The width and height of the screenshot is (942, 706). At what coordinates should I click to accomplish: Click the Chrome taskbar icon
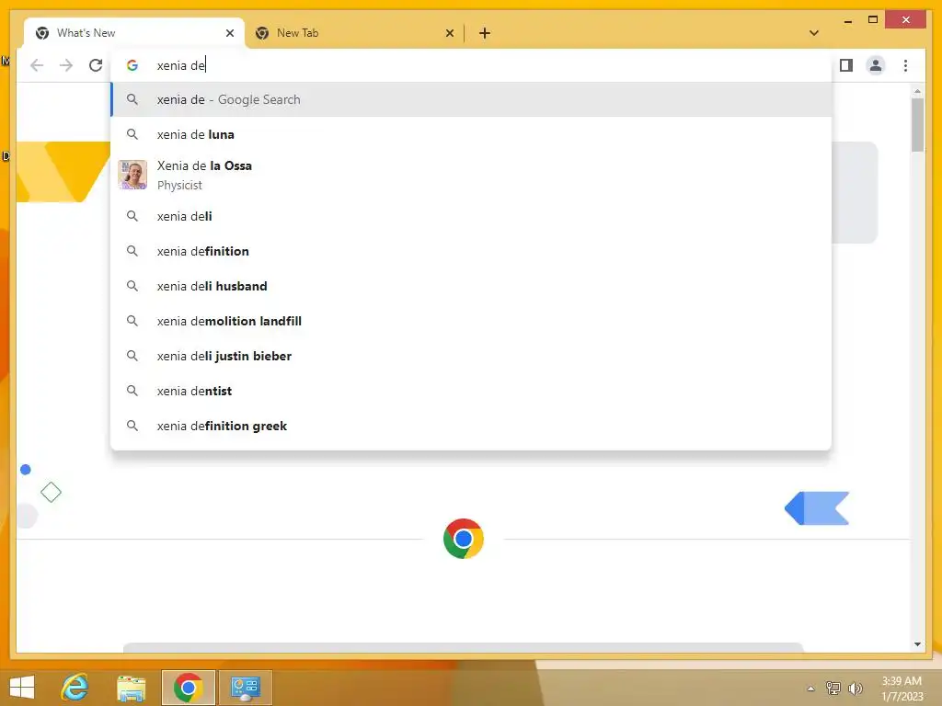pos(188,688)
